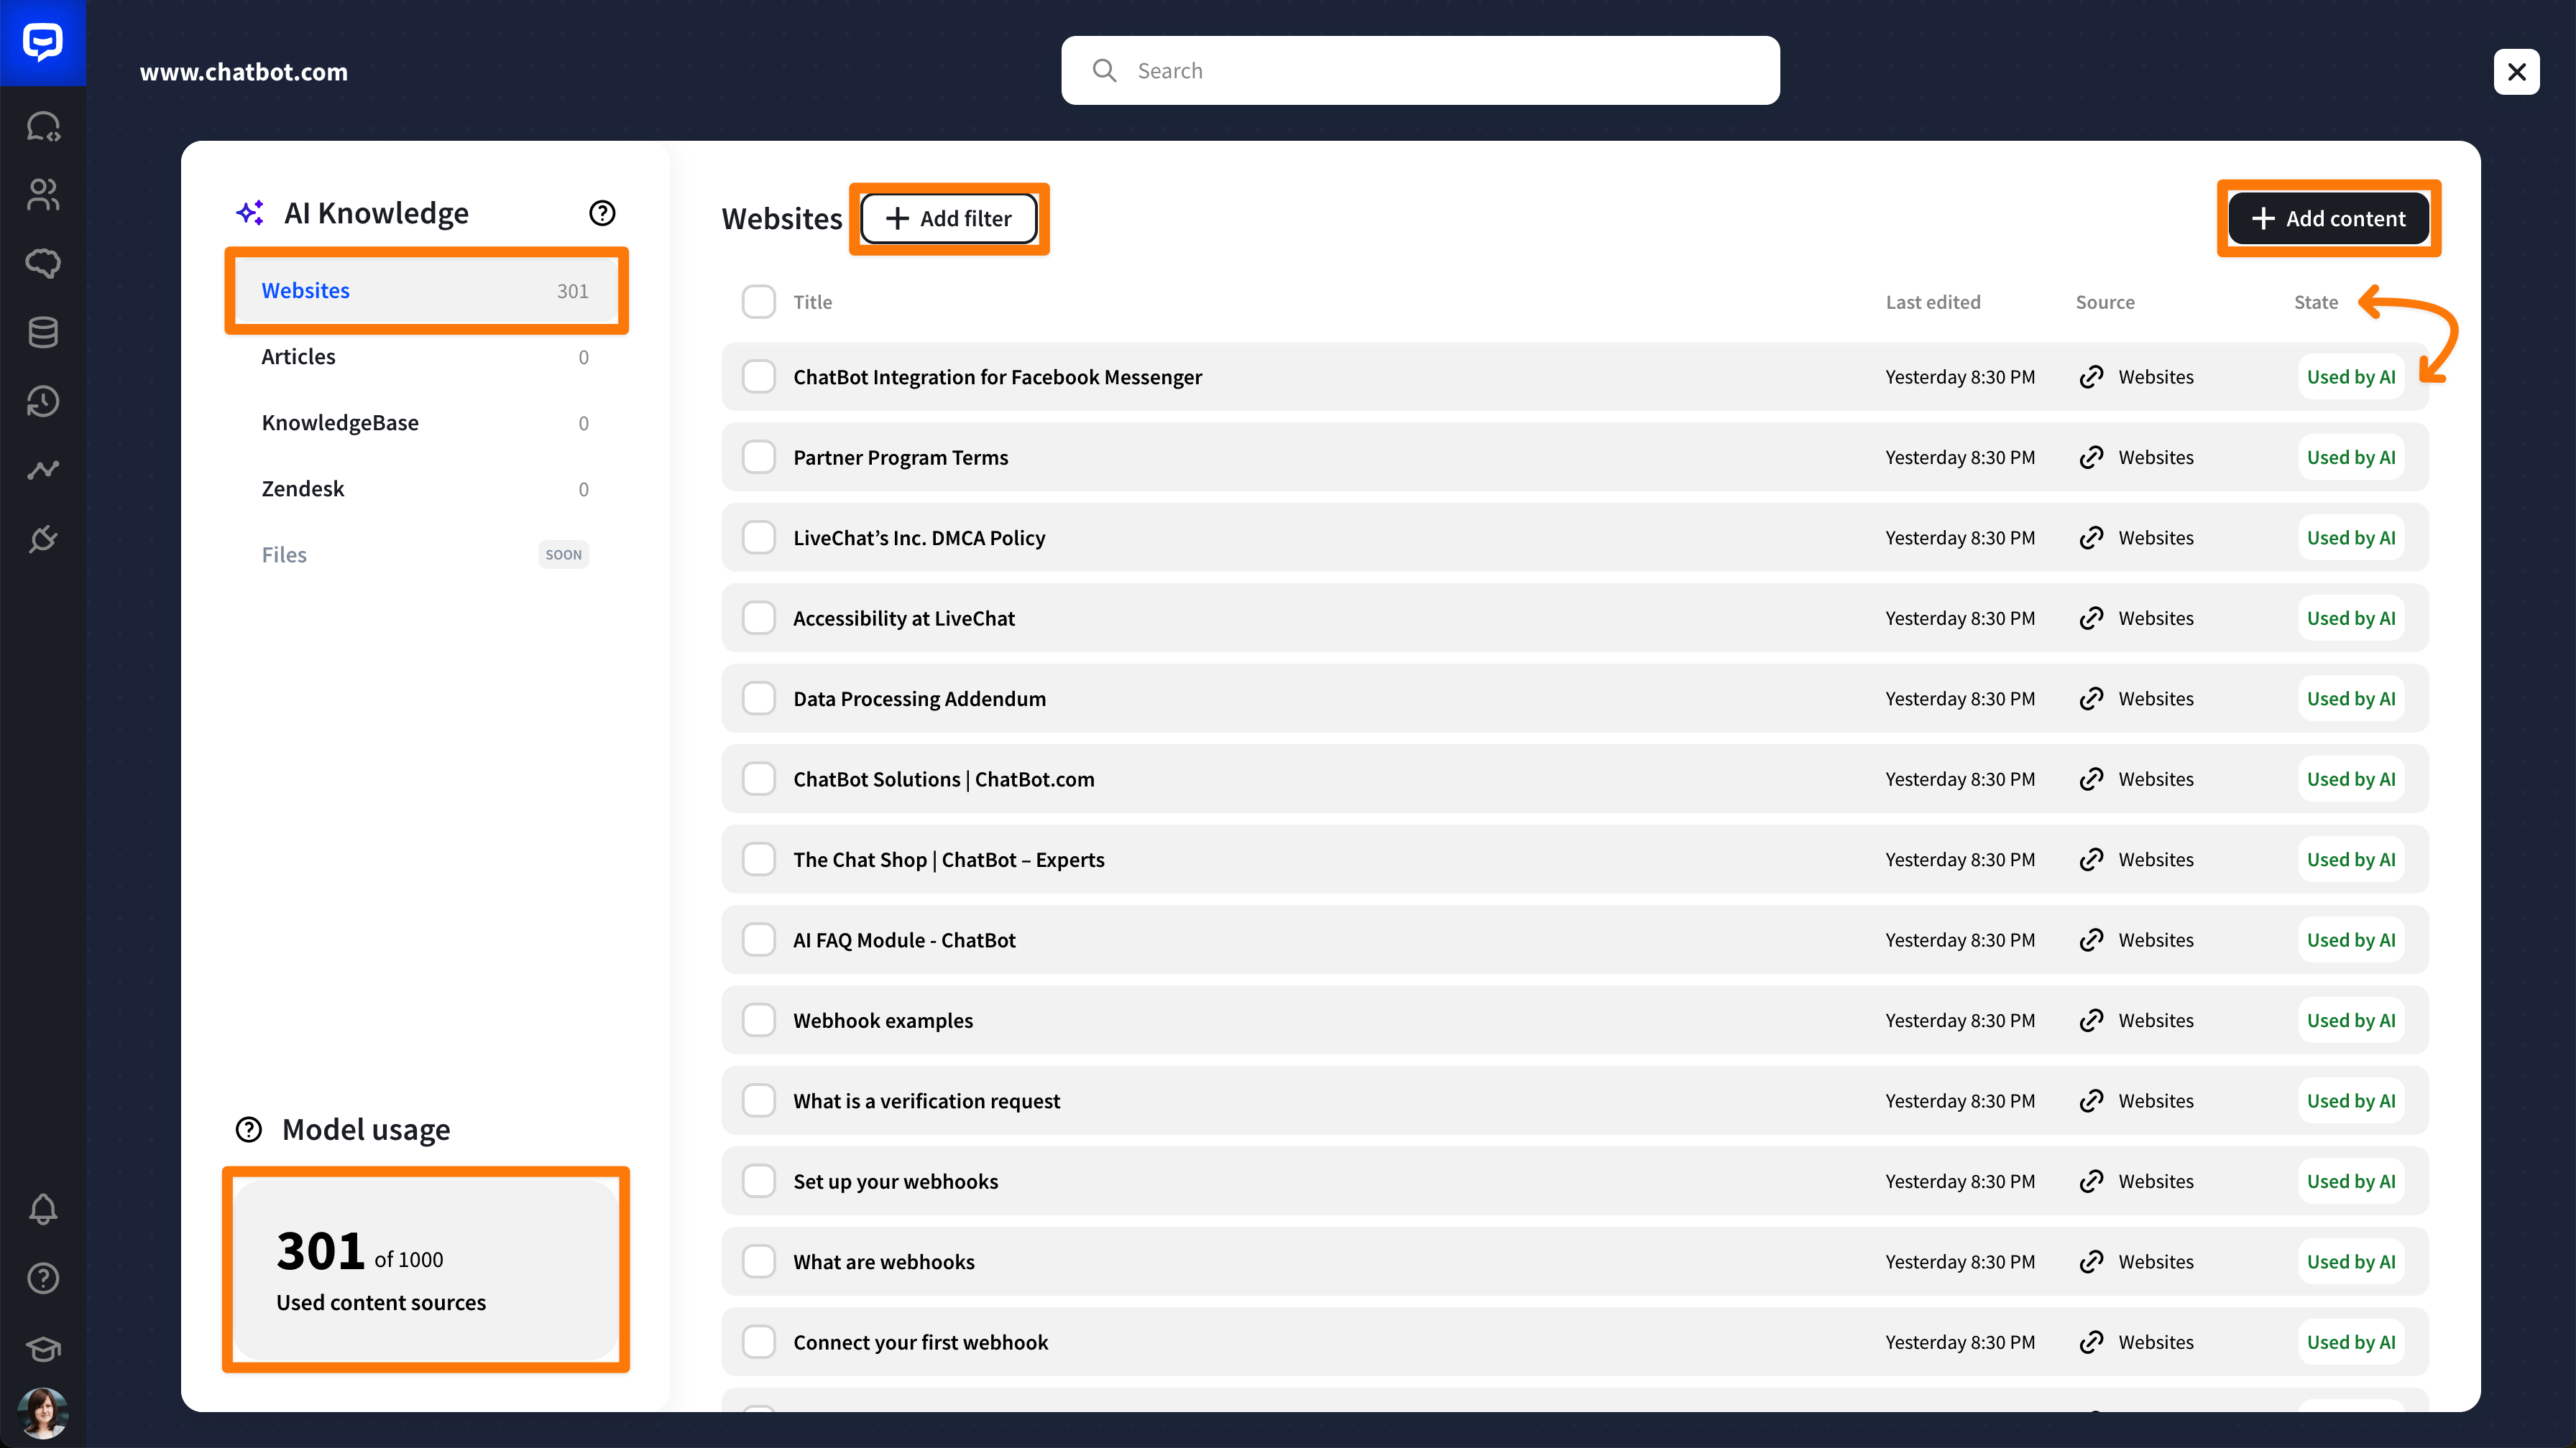Click the State column header
The width and height of the screenshot is (2576, 1448).
2316,302
